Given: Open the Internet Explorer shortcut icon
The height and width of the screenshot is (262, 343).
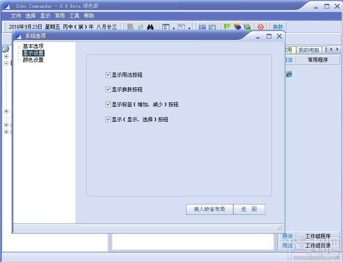Looking at the screenshot, I should (289, 74).
